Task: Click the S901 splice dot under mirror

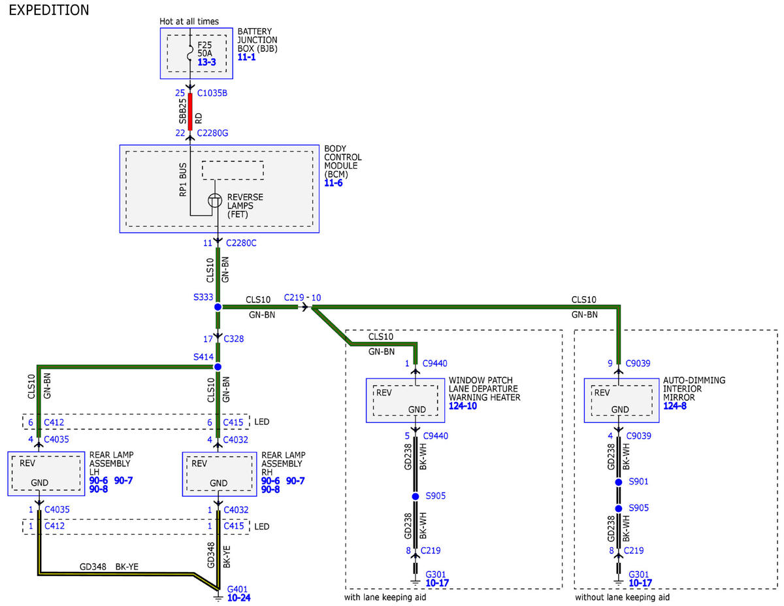Action: 618,482
